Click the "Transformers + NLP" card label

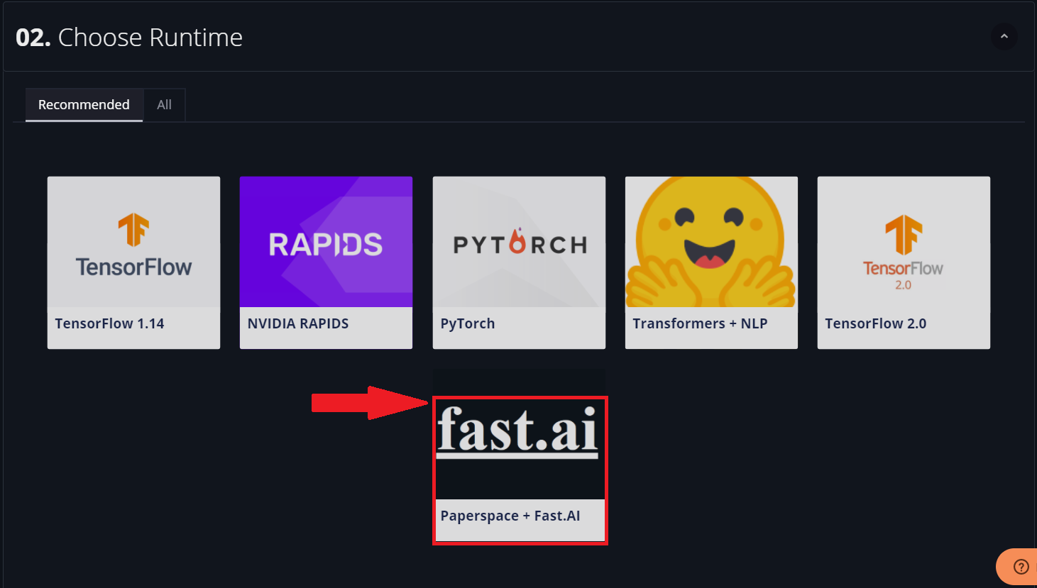700,324
